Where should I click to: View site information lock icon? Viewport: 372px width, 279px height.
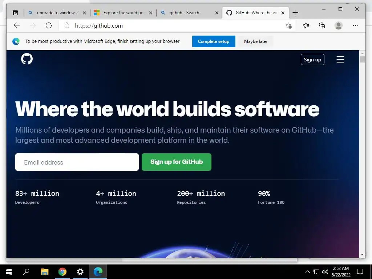tap(67, 25)
